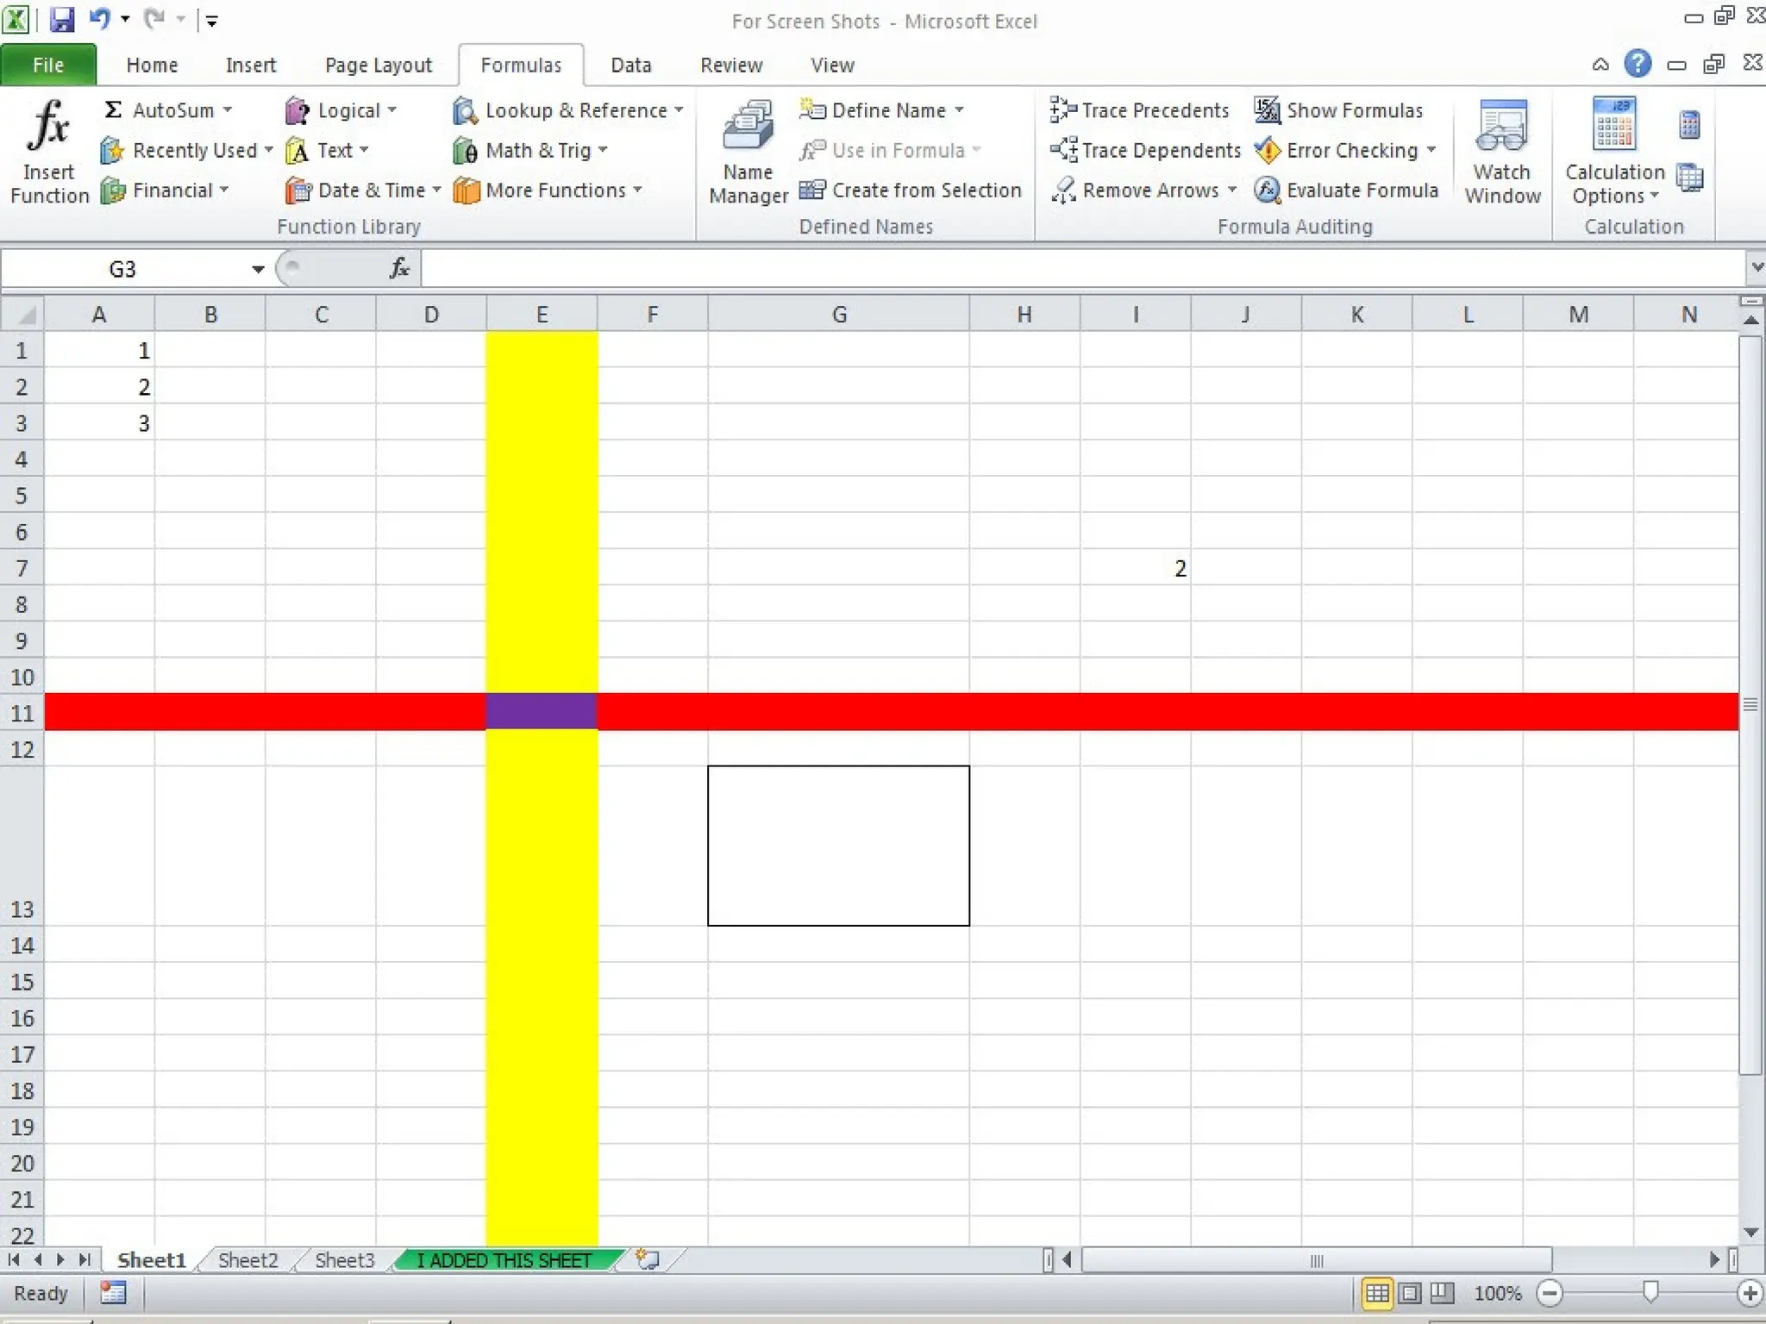Viewport: 1766px width, 1324px height.
Task: Toggle Show Formulas
Action: point(1338,110)
